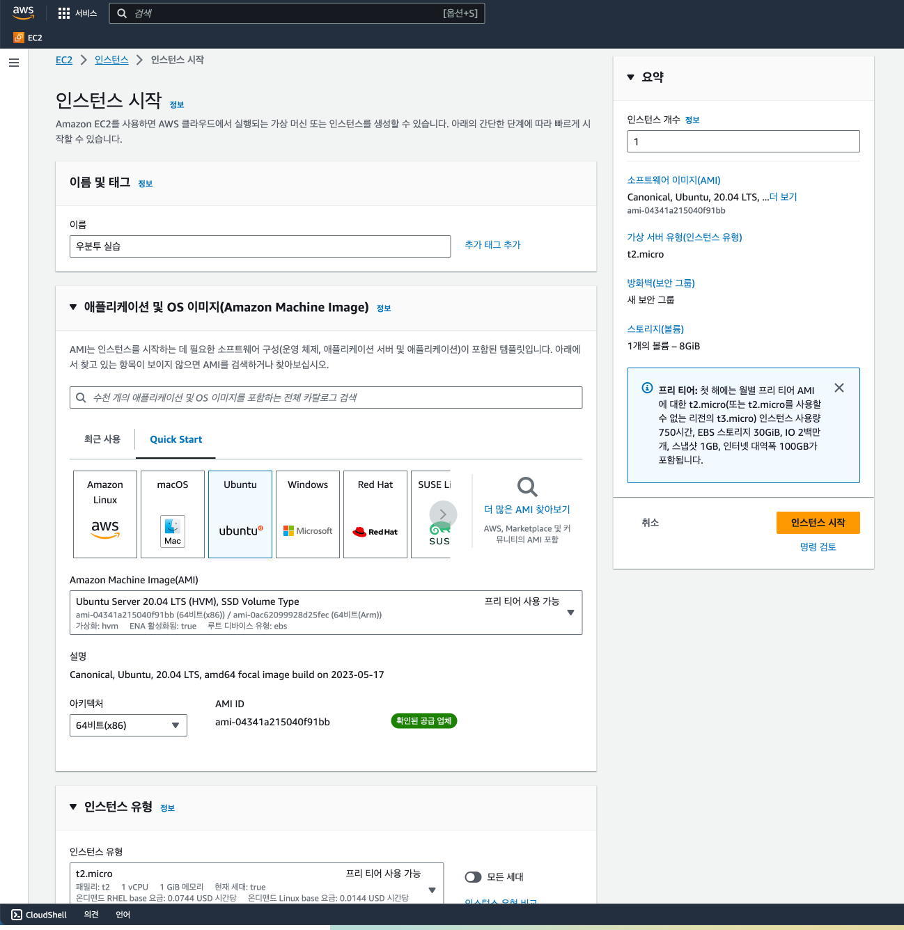Click the 인스턴스 시작 orange button

(x=818, y=523)
